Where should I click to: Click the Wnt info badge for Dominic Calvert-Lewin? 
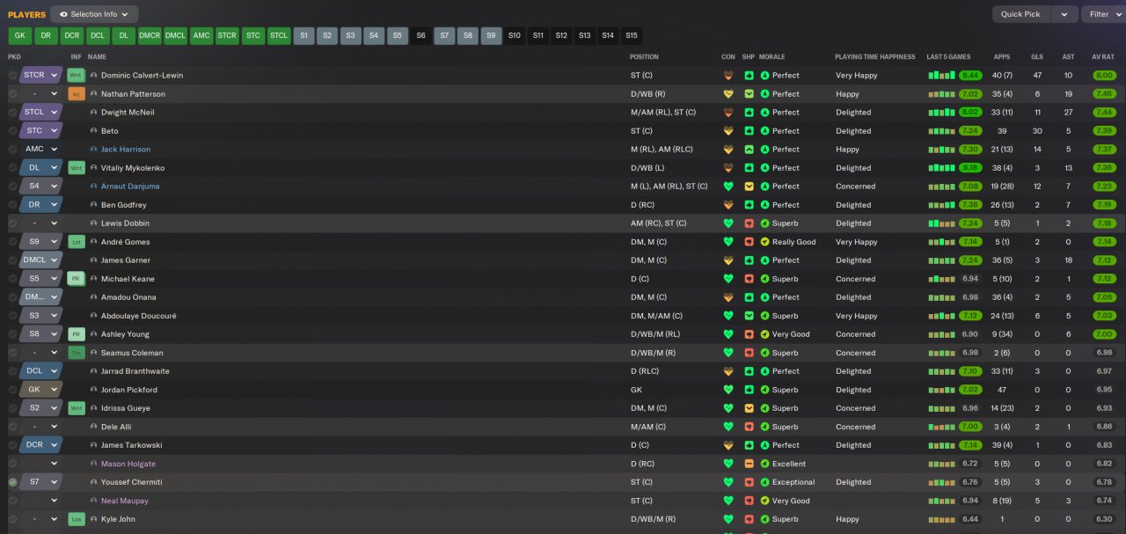[x=76, y=75]
